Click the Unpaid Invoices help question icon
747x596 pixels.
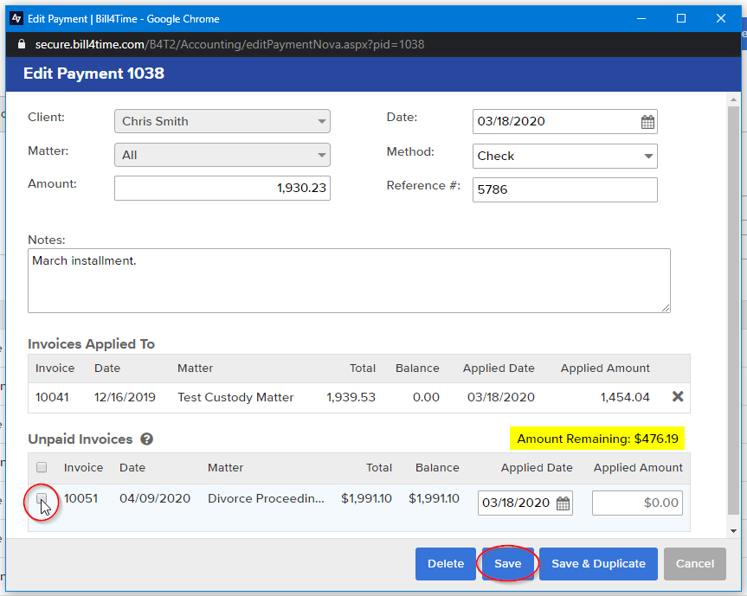pos(147,439)
